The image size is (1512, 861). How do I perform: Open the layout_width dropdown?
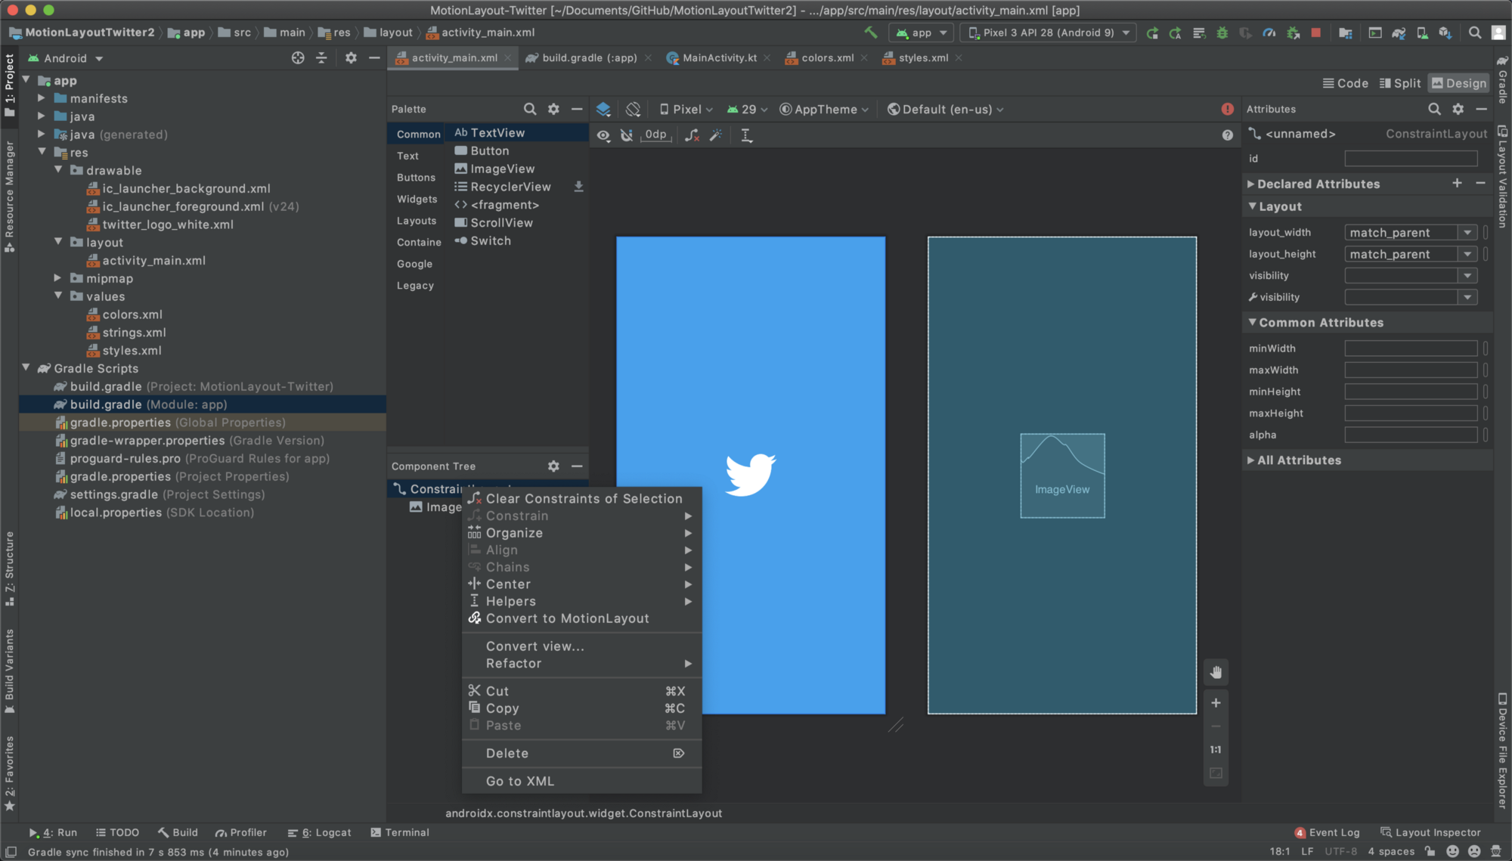(x=1467, y=233)
